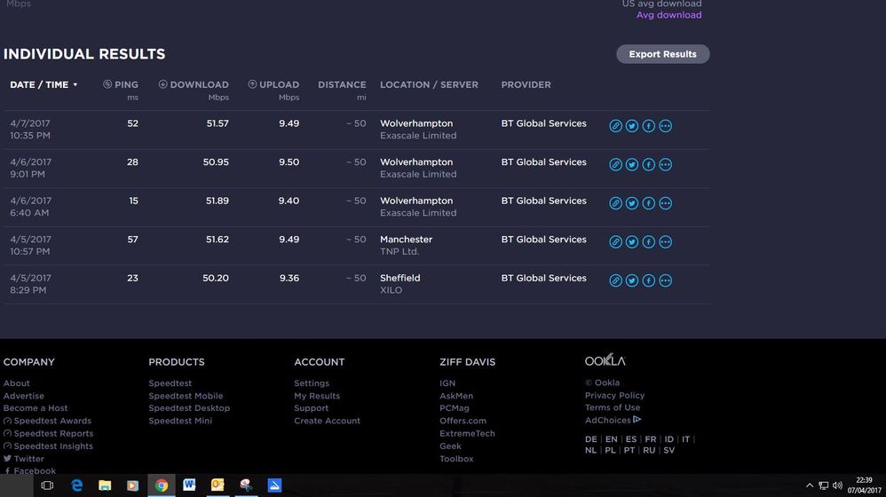Select the Avg download legend label
The image size is (886, 497).
point(669,15)
